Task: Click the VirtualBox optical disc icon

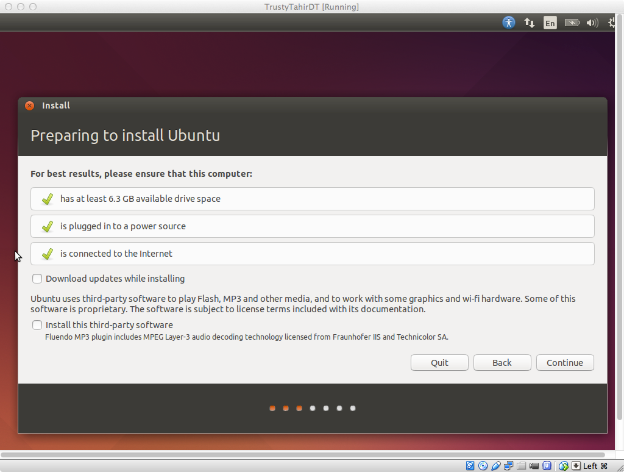Action: click(x=483, y=466)
